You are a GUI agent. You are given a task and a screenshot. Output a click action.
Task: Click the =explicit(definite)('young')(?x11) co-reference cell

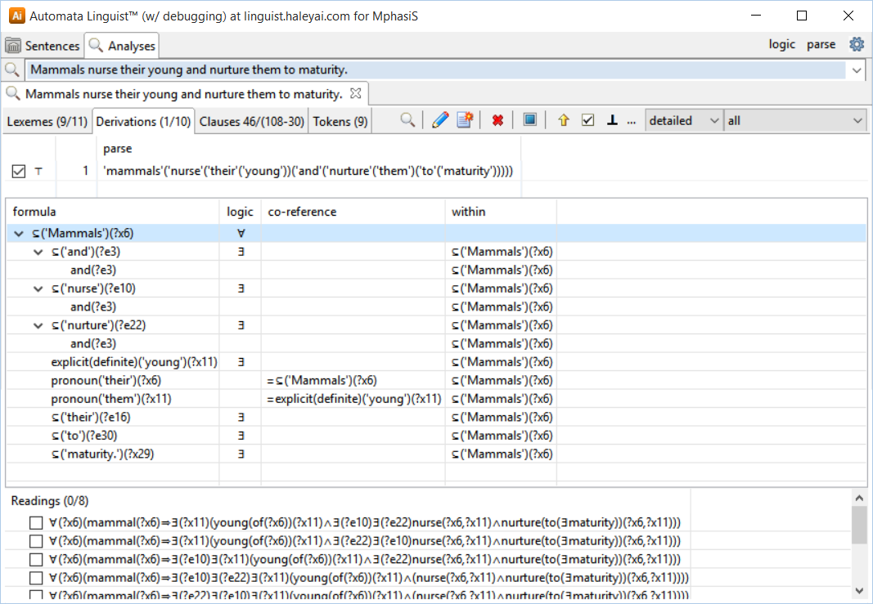click(x=354, y=399)
